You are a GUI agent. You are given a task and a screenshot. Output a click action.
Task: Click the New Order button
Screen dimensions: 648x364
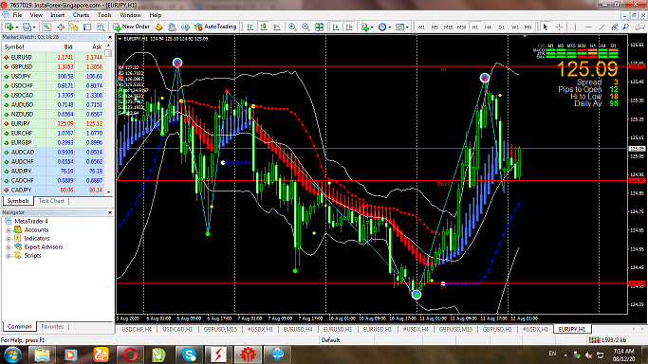point(131,27)
